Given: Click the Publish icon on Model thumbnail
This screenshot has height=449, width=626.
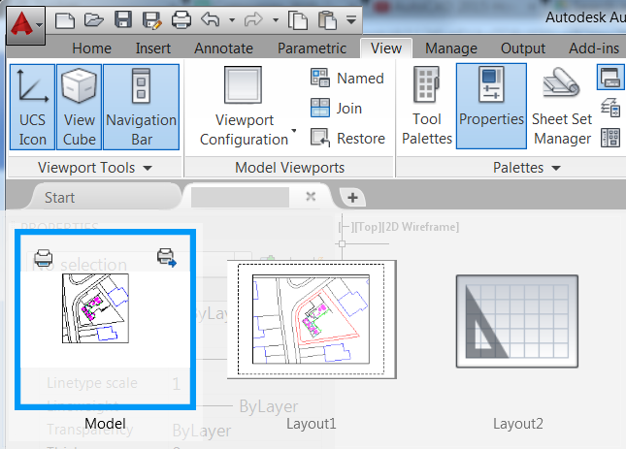Looking at the screenshot, I should pos(167,258).
